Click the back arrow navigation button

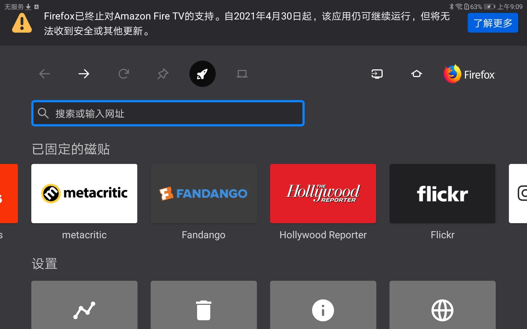44,74
